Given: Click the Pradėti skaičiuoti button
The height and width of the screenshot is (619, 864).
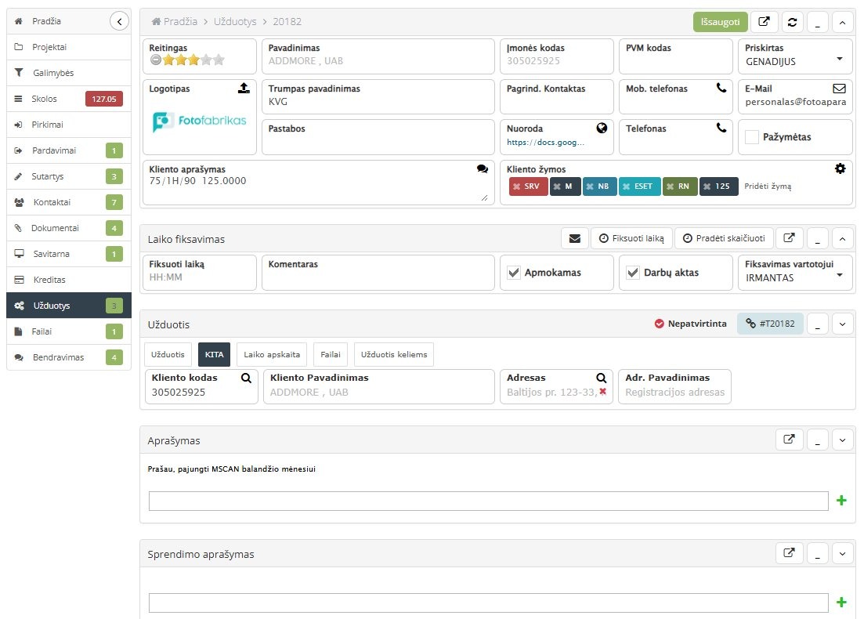Looking at the screenshot, I should coord(725,238).
